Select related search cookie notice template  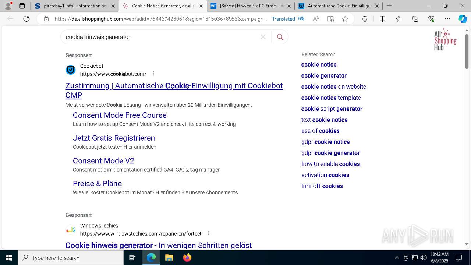[331, 98]
